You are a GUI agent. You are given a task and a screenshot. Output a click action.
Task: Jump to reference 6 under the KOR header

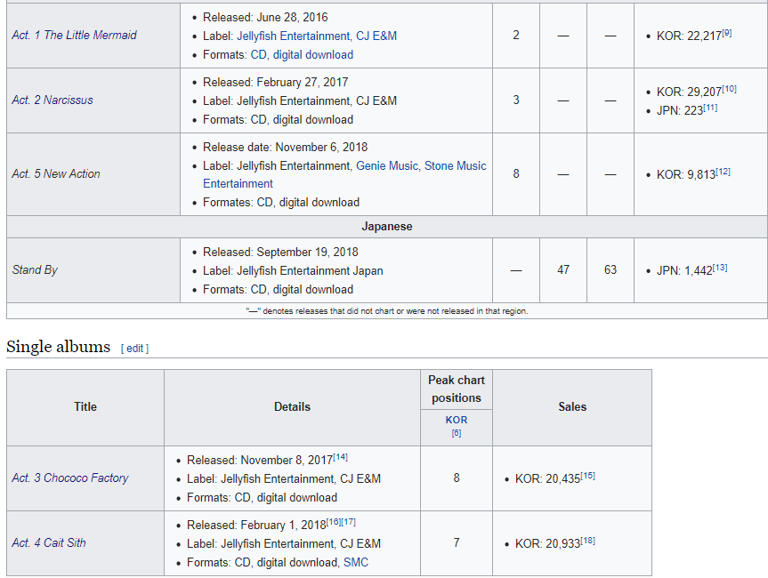pos(457,433)
